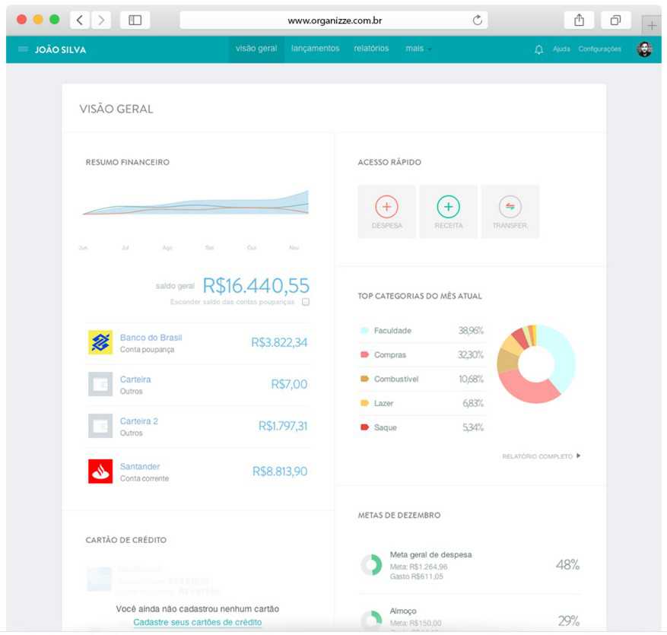Click the Santander logo icon

tap(100, 471)
